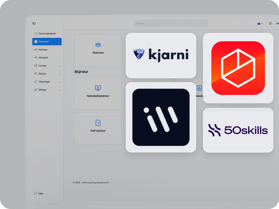Expand the Innranet chevron in sidebar
Image resolution: width=279 pixels, height=209 pixels.
59,66
